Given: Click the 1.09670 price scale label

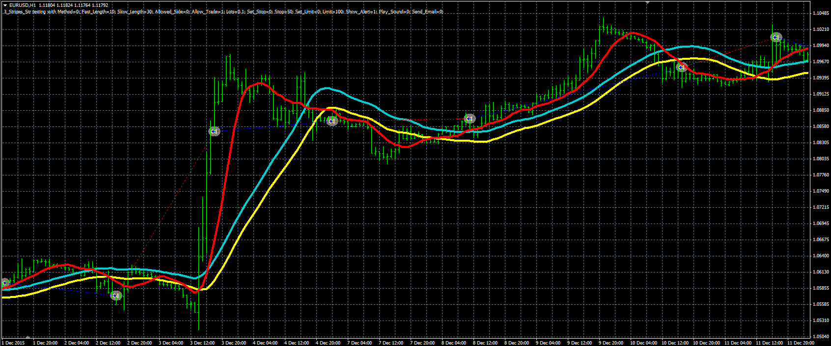Looking at the screenshot, I should pyautogui.click(x=821, y=62).
